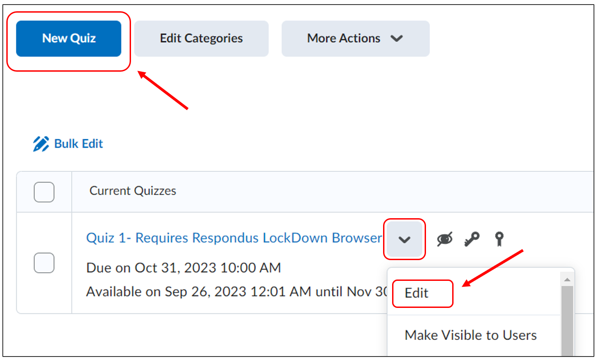The width and height of the screenshot is (599, 362).
Task: Click the Current Quizzes column header
Action: (x=133, y=191)
